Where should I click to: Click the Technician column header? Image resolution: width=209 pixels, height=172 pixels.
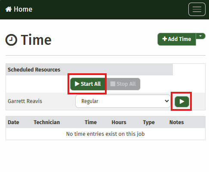tap(47, 122)
